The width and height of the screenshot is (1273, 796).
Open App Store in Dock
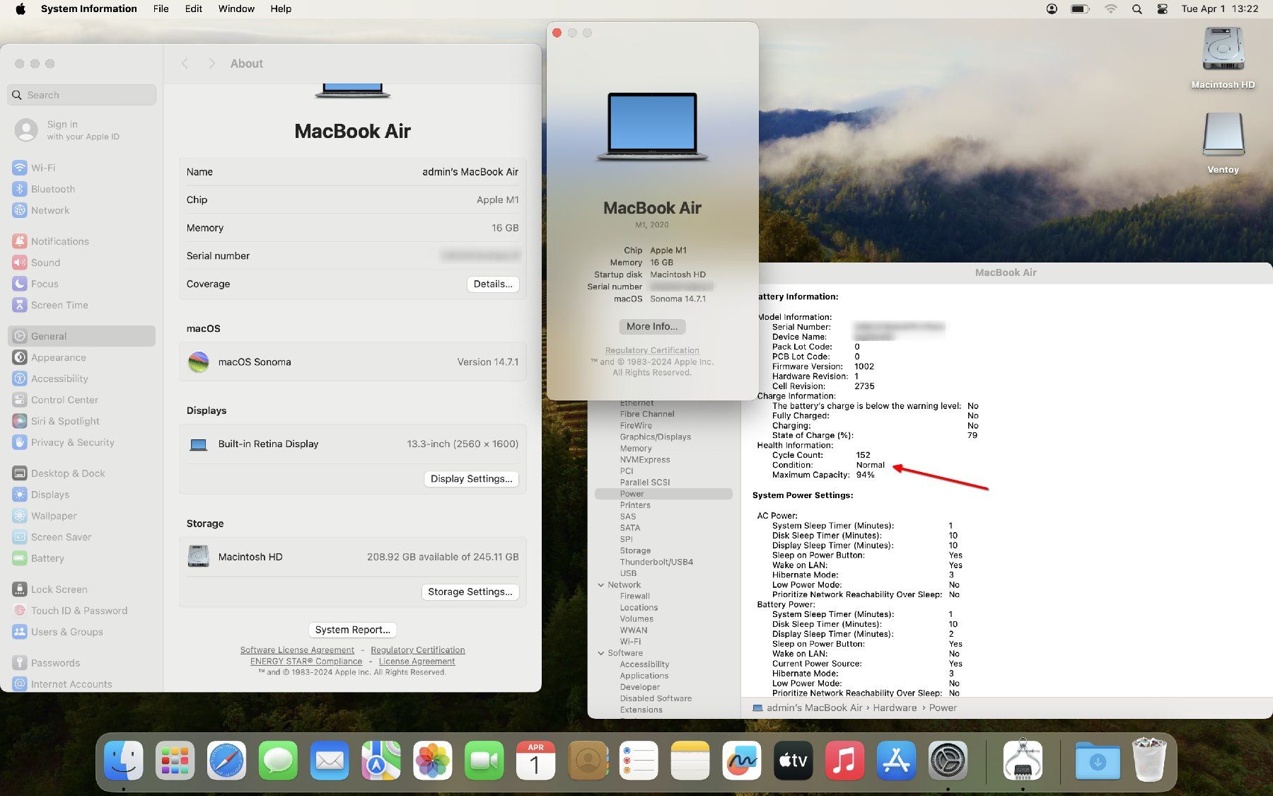click(x=896, y=761)
